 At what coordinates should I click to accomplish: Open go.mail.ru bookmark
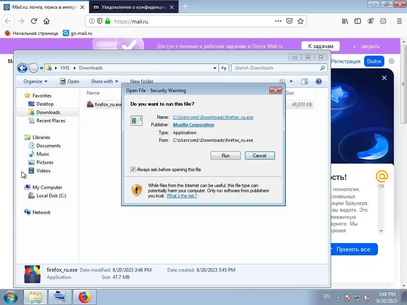pyautogui.click(x=78, y=33)
